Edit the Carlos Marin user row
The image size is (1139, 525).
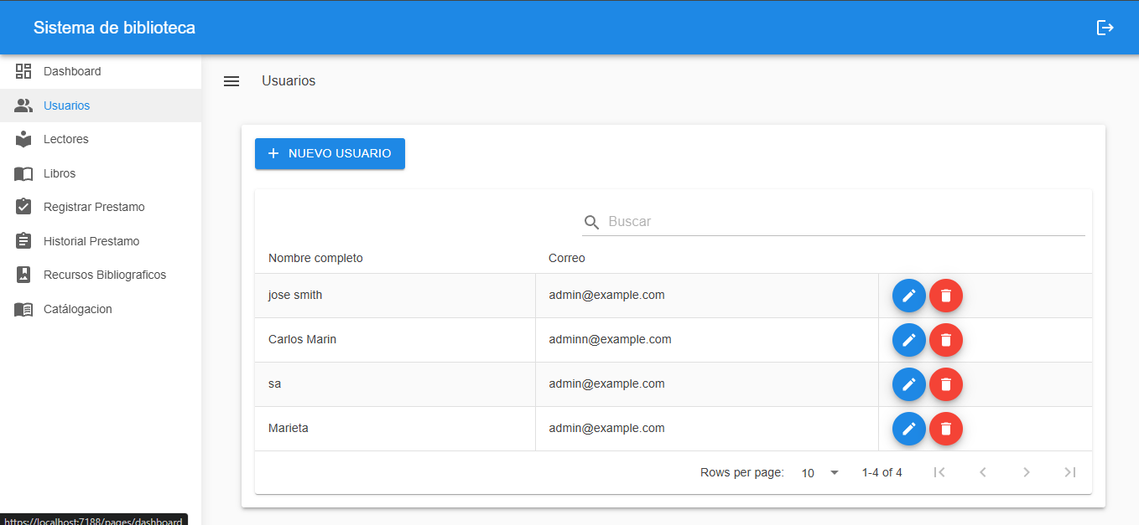click(x=908, y=340)
